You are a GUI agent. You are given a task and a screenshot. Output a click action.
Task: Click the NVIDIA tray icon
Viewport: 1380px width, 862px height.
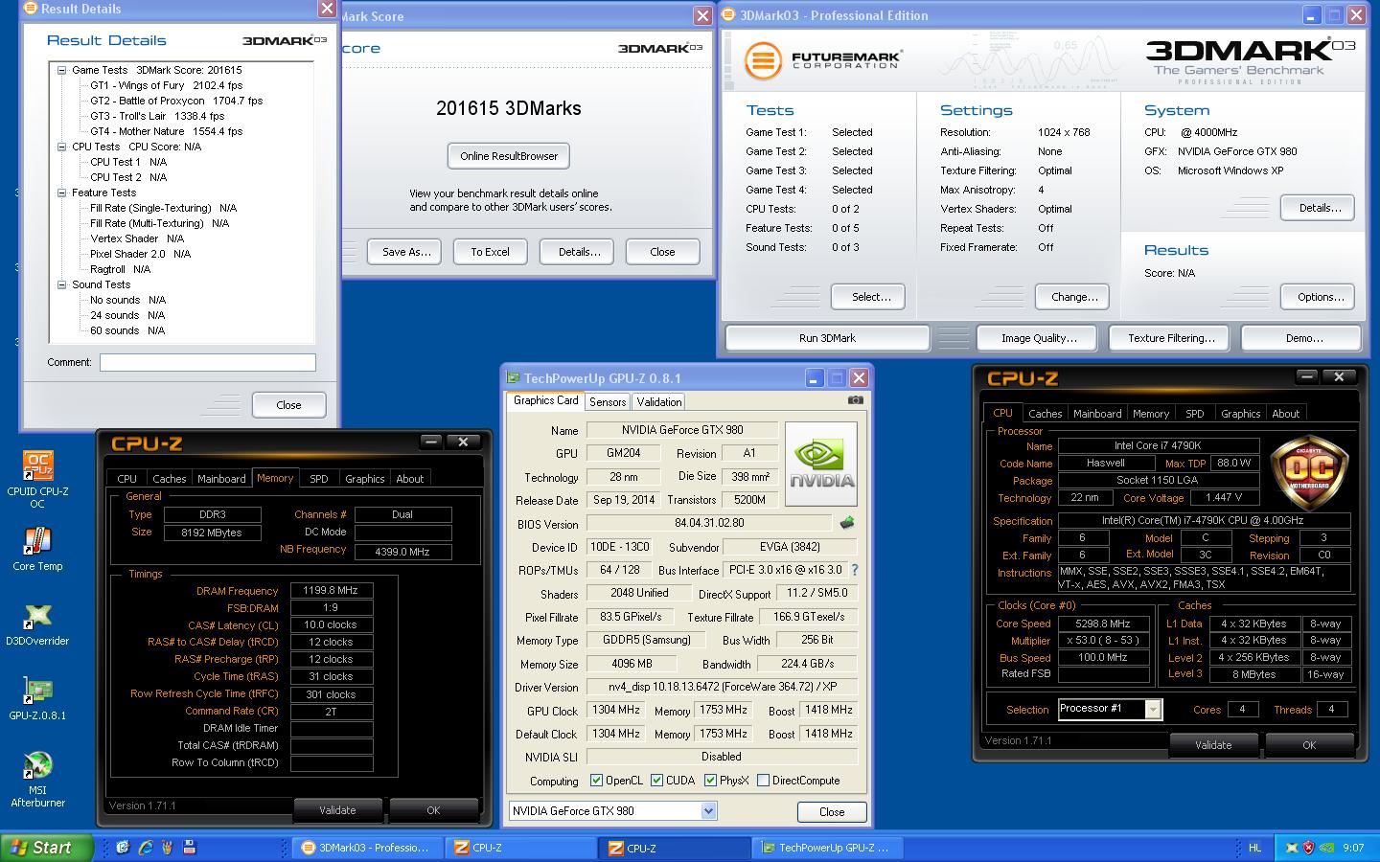(1326, 848)
